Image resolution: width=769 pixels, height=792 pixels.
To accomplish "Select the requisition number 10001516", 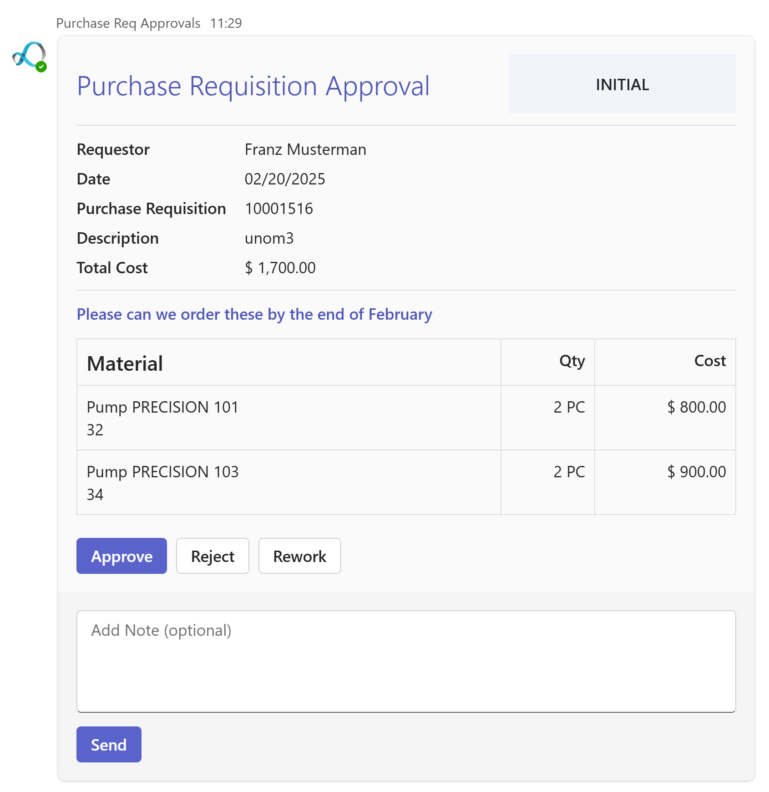I will pyautogui.click(x=278, y=209).
